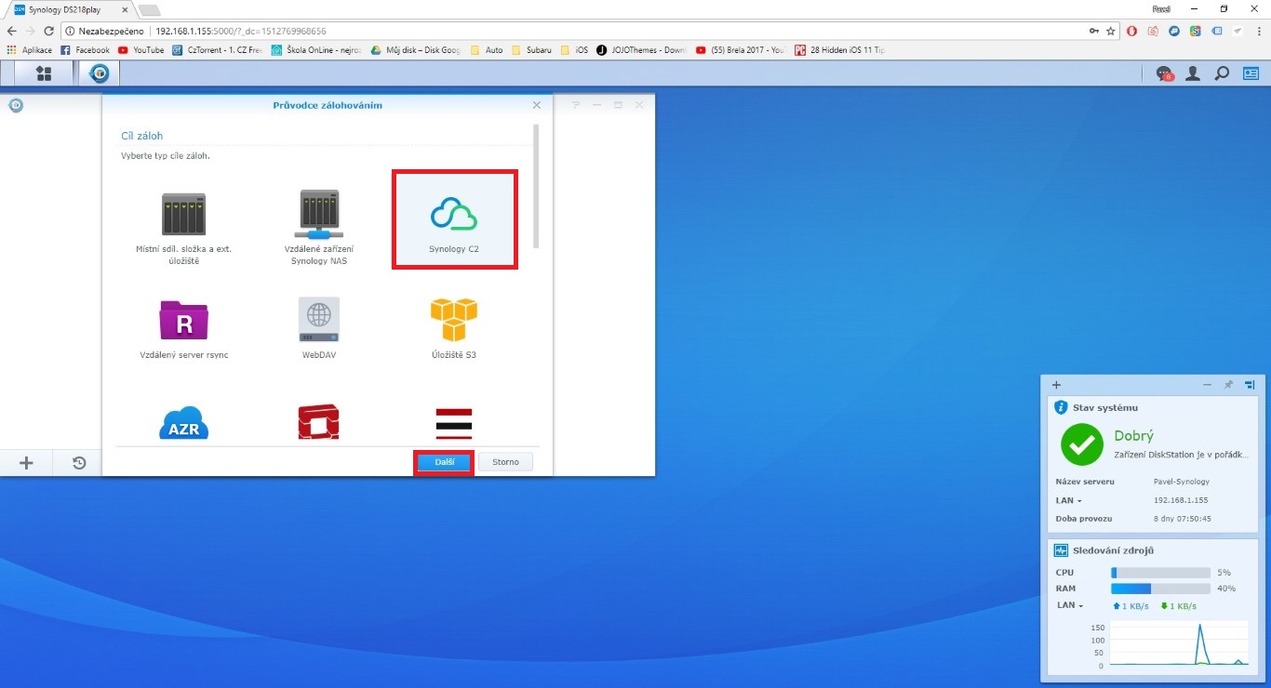Choose the remote rsync server destination
Image resolution: width=1271 pixels, height=688 pixels.
184,328
